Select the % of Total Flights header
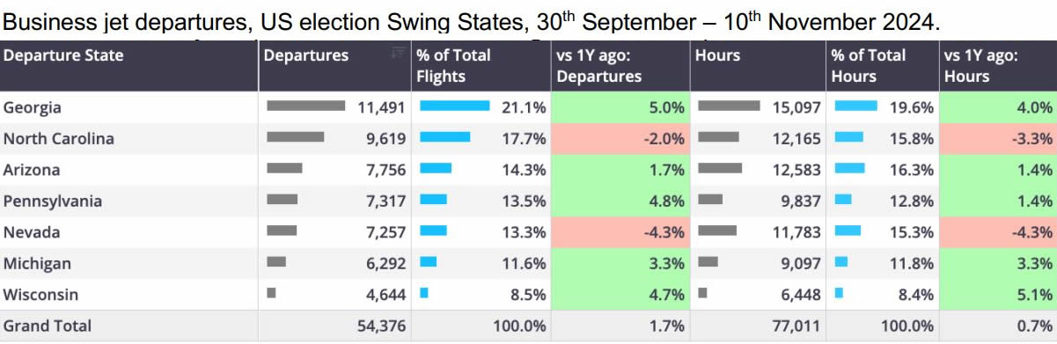The width and height of the screenshot is (1057, 344). 453,66
